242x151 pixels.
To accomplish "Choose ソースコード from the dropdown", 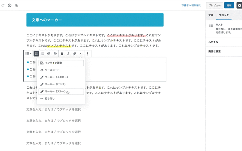I will tap(61, 70).
